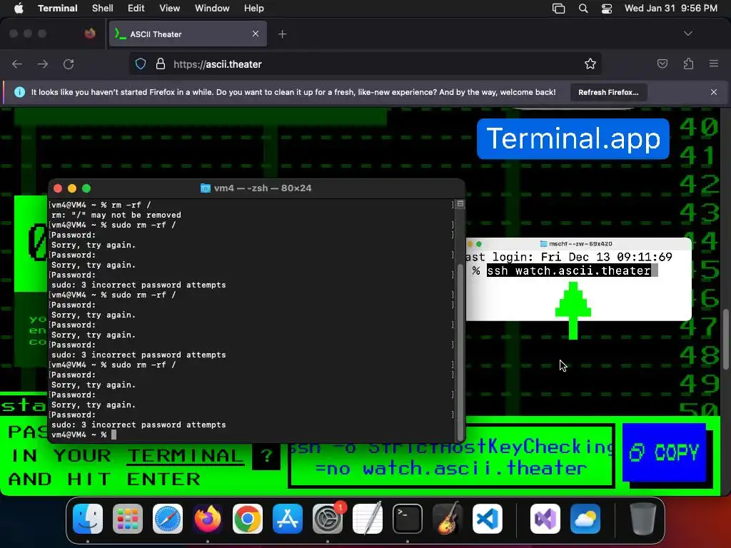
Task: Click the terminal alternate screen toggle icon
Action: (460, 204)
